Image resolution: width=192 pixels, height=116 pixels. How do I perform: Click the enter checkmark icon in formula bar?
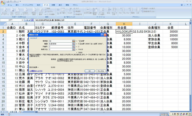pos(30,20)
